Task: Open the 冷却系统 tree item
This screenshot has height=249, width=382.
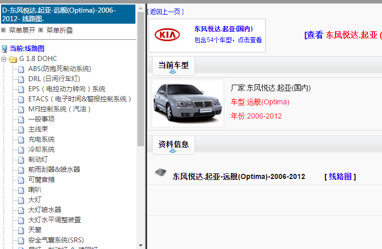Action: [41, 149]
